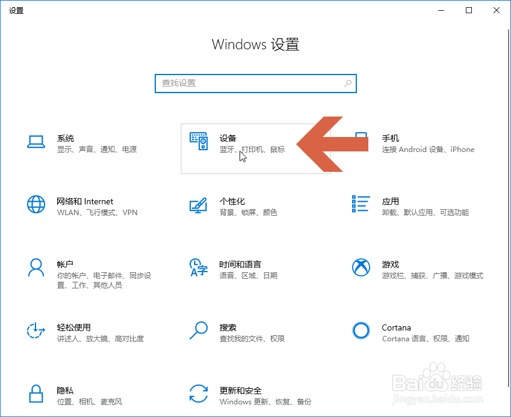
Task: Open 时间和语言 with the clock icon
Action: coord(199,268)
